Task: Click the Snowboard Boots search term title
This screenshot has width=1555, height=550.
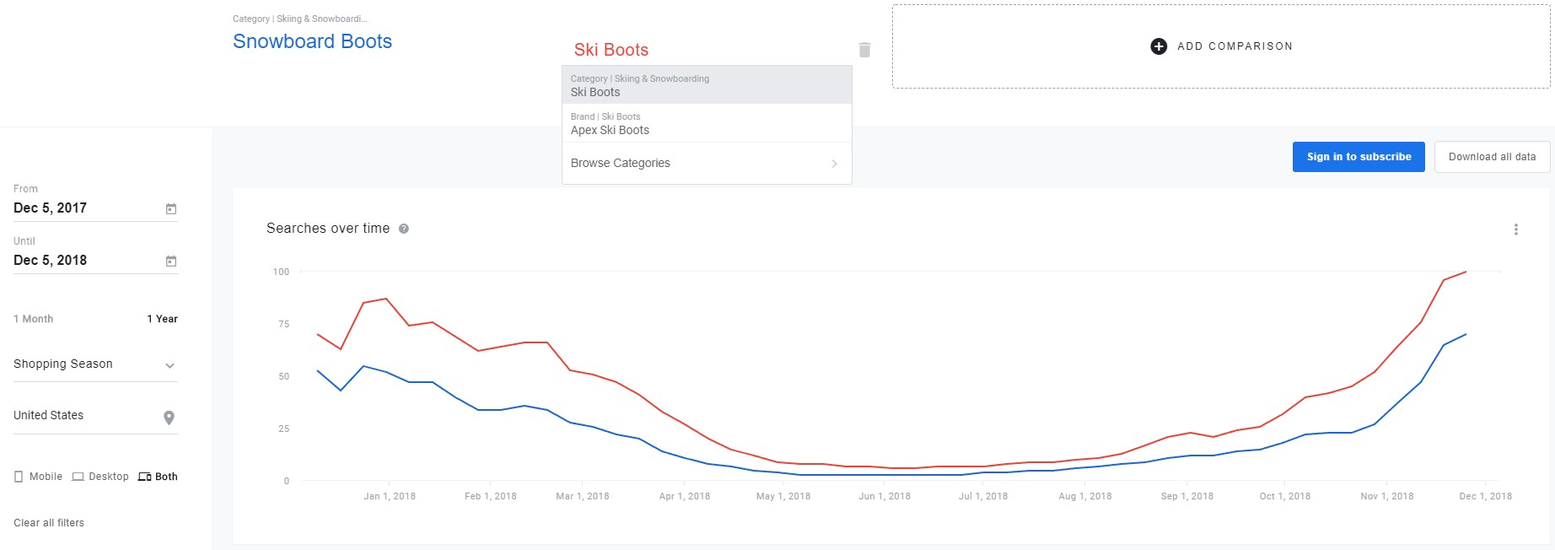Action: tap(312, 41)
